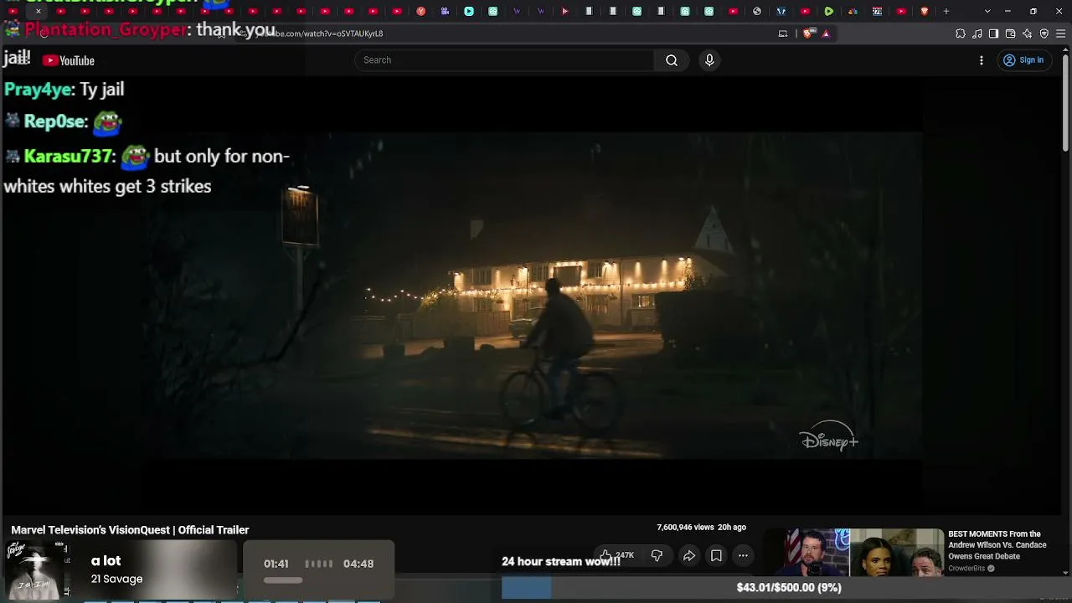
Task: Click the 7,600,946 views text
Action: coord(685,528)
